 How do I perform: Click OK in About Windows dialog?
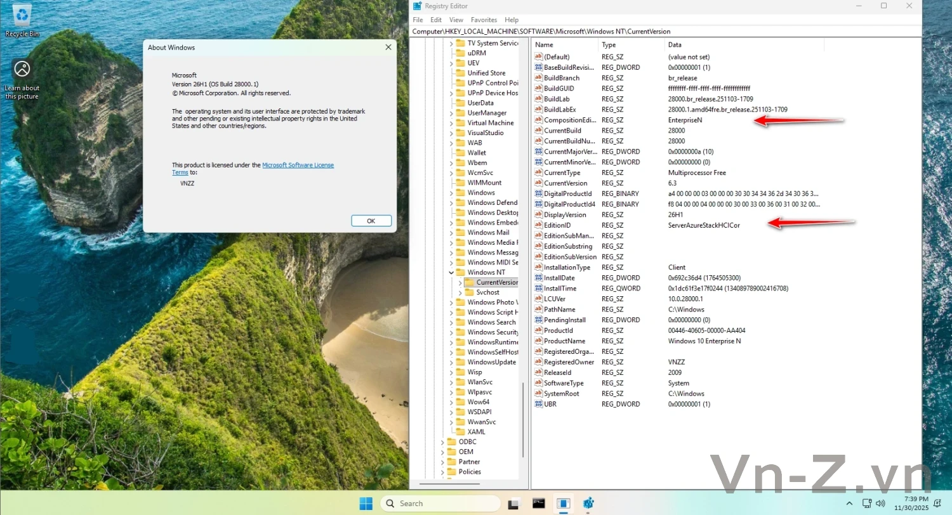click(371, 221)
